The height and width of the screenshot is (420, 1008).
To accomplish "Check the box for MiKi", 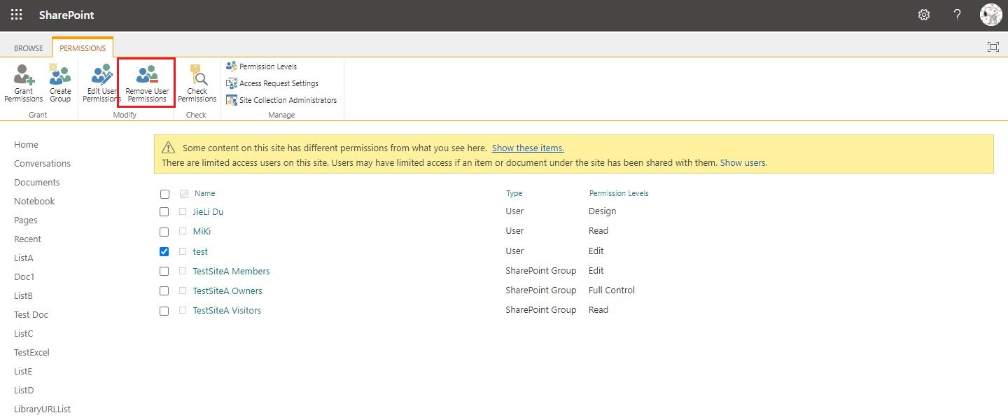I will 164,232.
